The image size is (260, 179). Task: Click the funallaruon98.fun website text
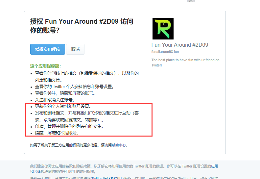[x=165, y=52]
